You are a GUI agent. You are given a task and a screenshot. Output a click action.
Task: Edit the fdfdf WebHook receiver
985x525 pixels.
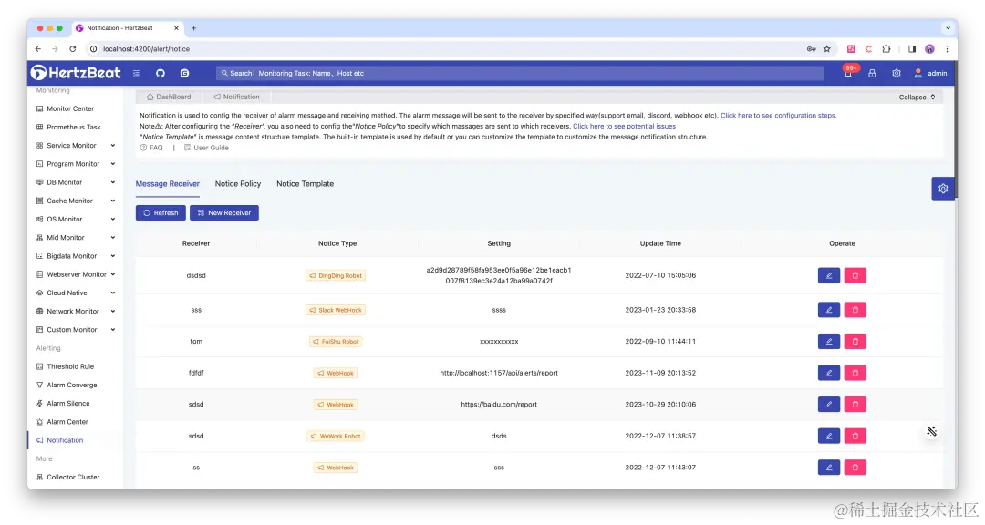point(828,373)
